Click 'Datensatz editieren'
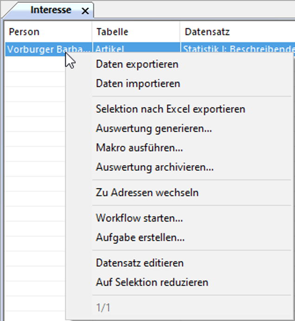Viewport: 295px width, 321px height. (140, 263)
